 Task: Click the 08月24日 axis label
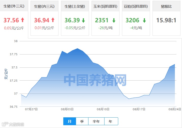pos(175,109)
